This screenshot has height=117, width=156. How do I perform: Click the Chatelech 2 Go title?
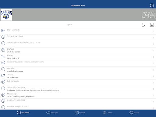pos(78,5)
